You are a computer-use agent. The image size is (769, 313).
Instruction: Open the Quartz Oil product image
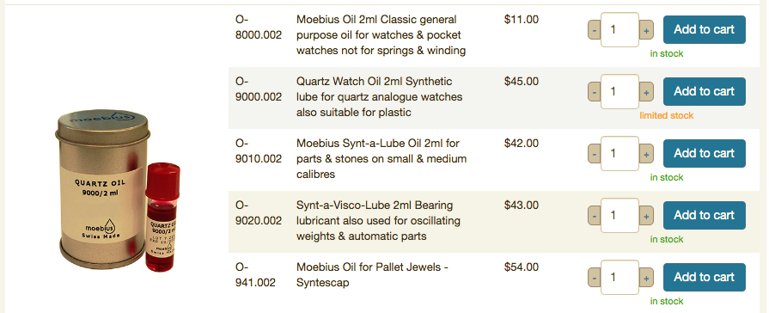(118, 191)
